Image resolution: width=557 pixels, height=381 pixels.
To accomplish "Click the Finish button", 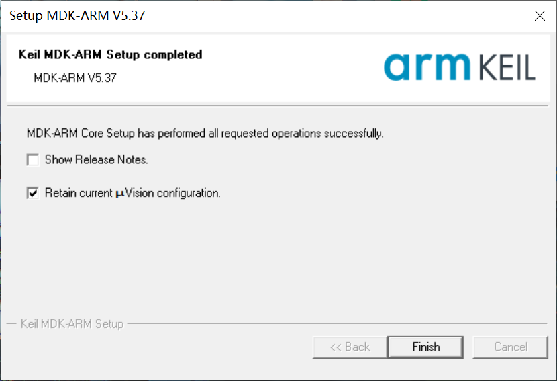I will 425,347.
